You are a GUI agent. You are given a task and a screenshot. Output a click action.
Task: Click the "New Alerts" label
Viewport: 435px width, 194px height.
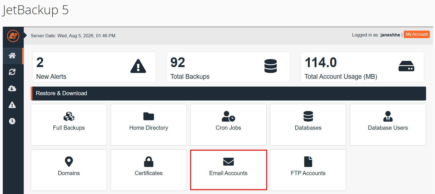coord(51,77)
